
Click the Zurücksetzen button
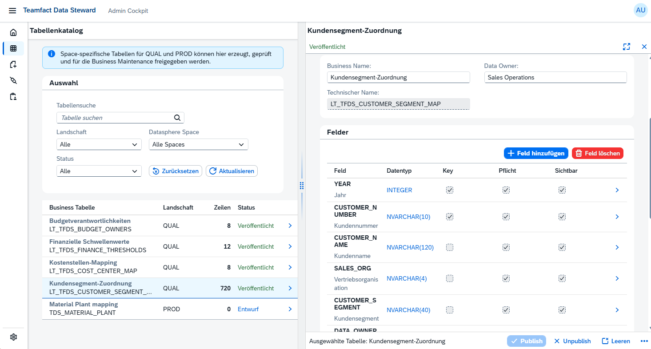176,171
